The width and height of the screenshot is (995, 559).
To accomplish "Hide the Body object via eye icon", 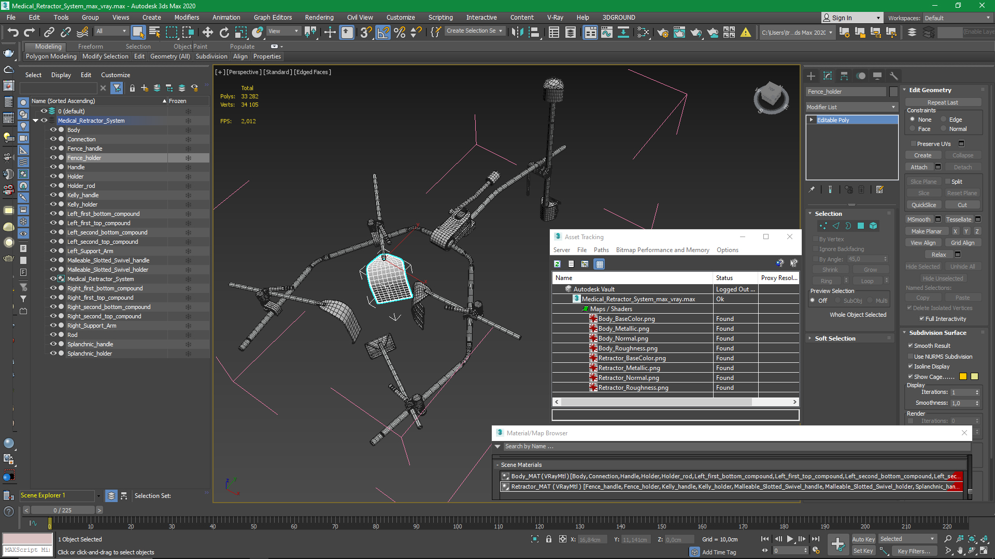I will (53, 130).
